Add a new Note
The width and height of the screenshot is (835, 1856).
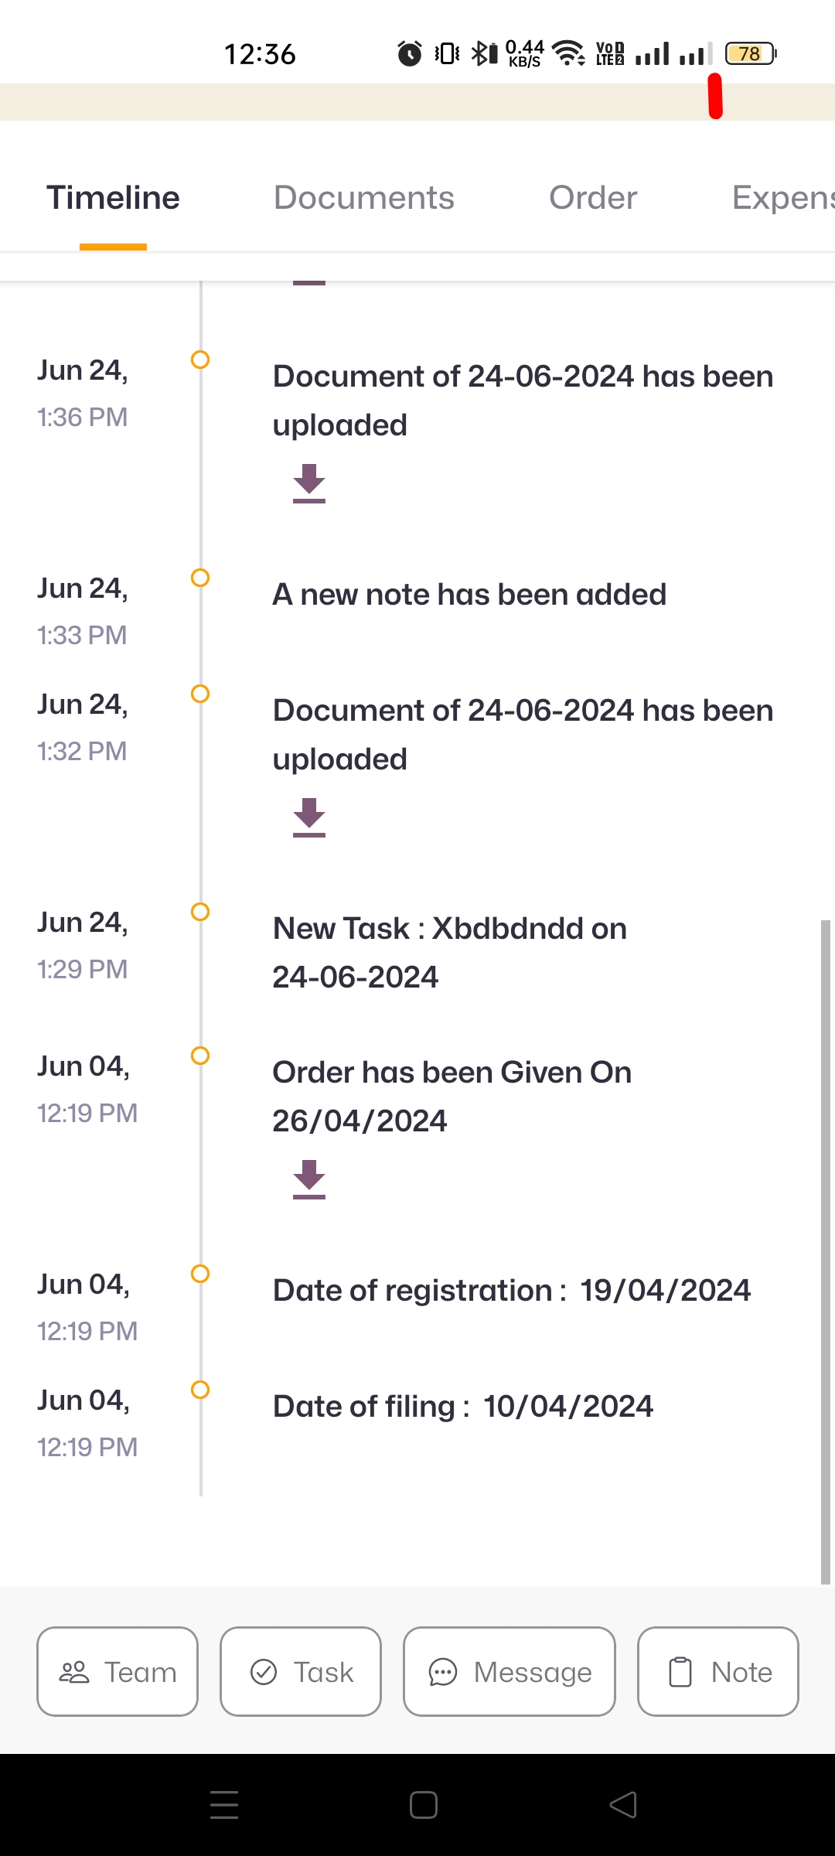click(x=718, y=1672)
